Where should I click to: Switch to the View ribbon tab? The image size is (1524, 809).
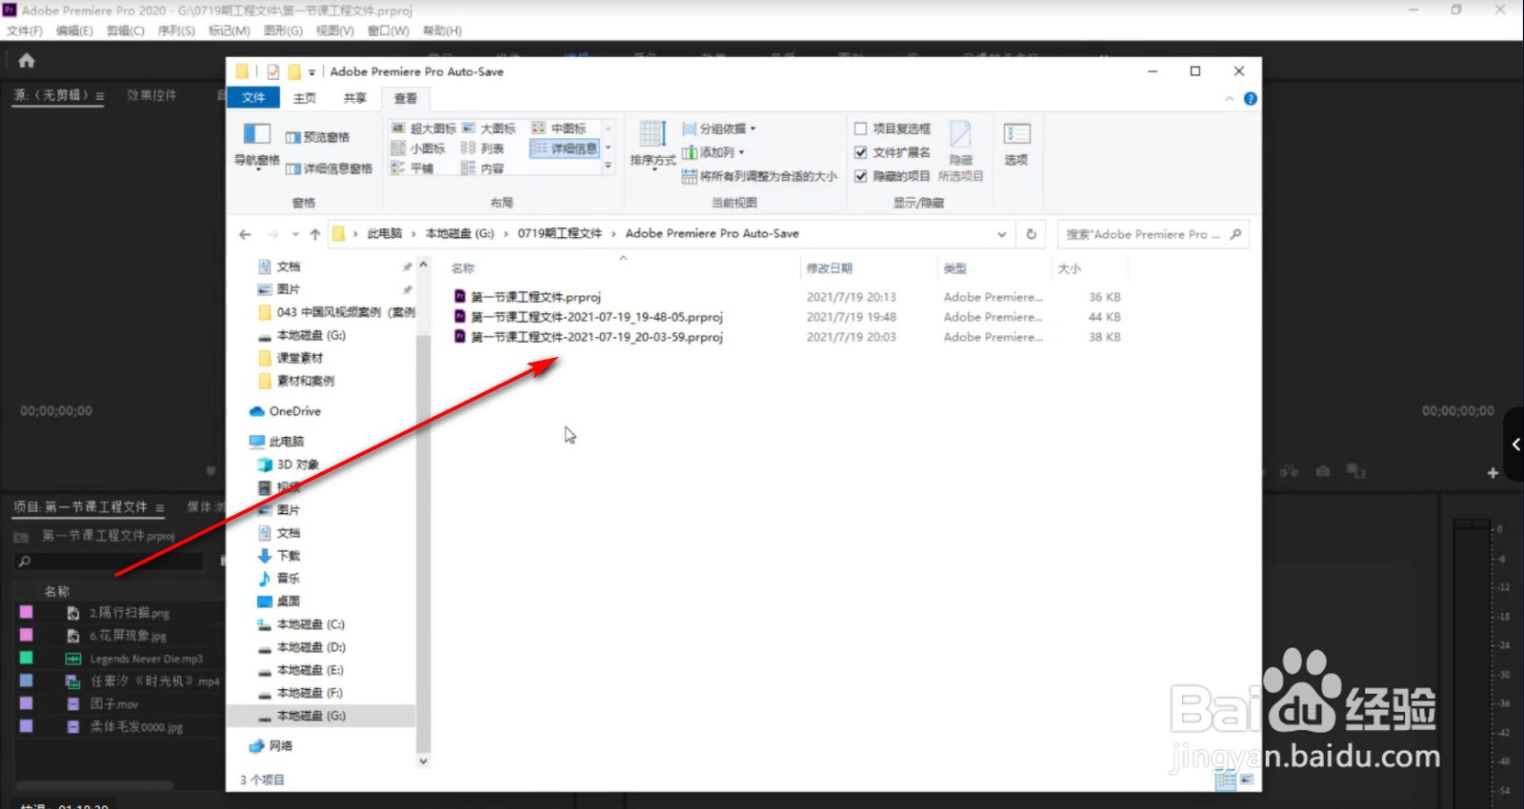(x=406, y=98)
